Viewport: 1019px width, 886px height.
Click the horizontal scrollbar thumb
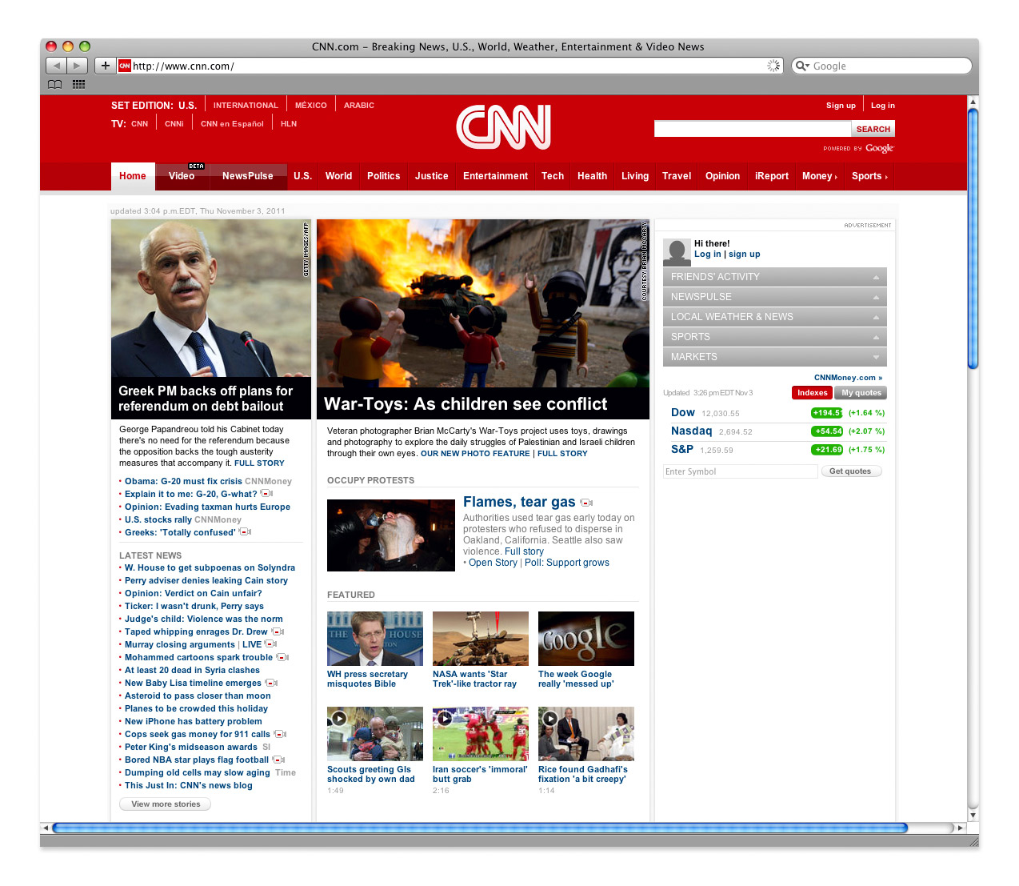(x=480, y=828)
